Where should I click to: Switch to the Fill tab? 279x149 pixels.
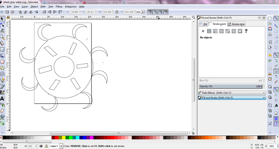click(x=203, y=24)
